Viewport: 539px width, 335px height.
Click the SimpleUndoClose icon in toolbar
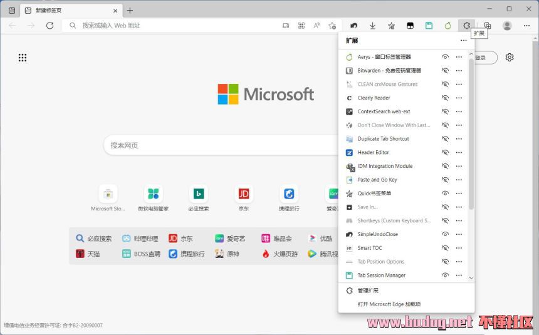[353, 26]
